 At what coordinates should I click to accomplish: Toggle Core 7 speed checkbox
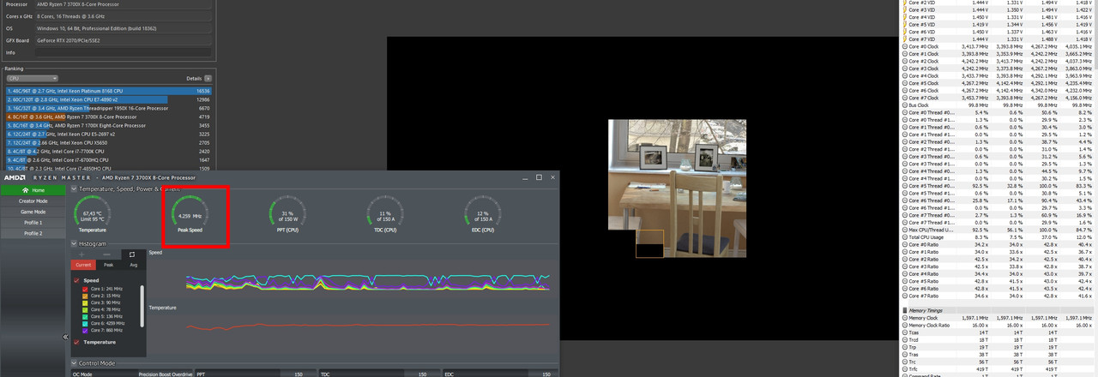86,330
